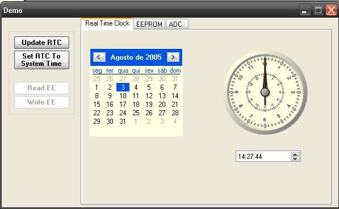
Task: Increment time with the up spinner arrow
Action: (x=295, y=154)
